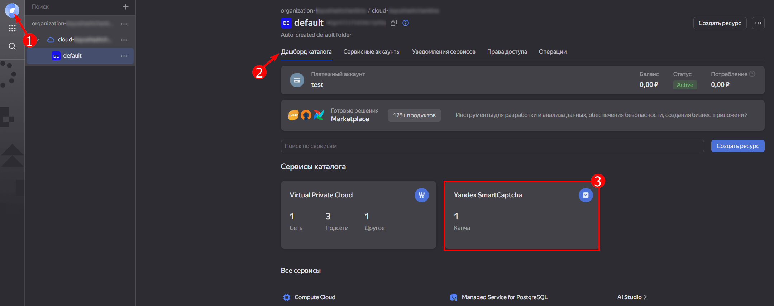Switch to Уведомления сервисов tab
774x306 pixels.
(x=444, y=51)
